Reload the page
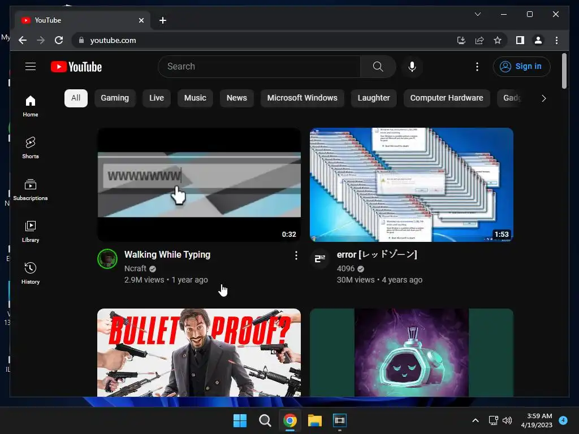The image size is (579, 434). 59,40
